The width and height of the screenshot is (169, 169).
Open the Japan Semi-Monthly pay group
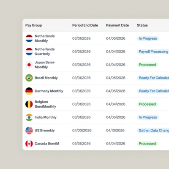(45, 65)
